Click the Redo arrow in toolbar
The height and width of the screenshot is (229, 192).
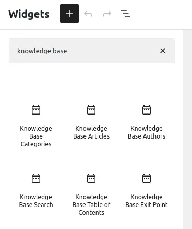(x=107, y=14)
